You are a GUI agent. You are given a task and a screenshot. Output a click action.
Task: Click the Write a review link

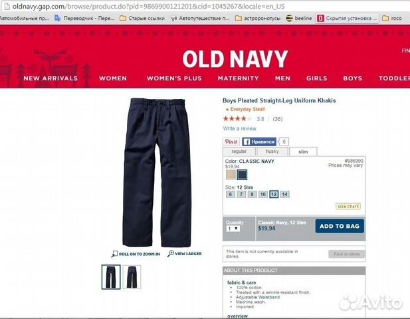click(239, 128)
